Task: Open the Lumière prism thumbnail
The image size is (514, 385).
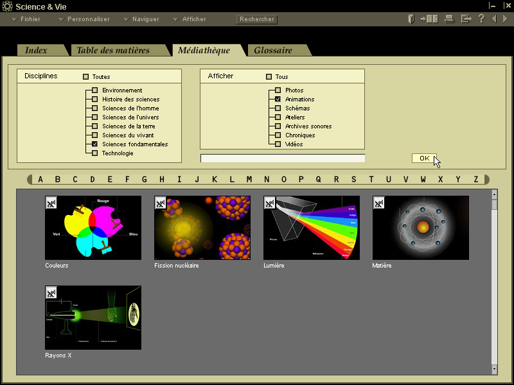Action: tap(312, 228)
